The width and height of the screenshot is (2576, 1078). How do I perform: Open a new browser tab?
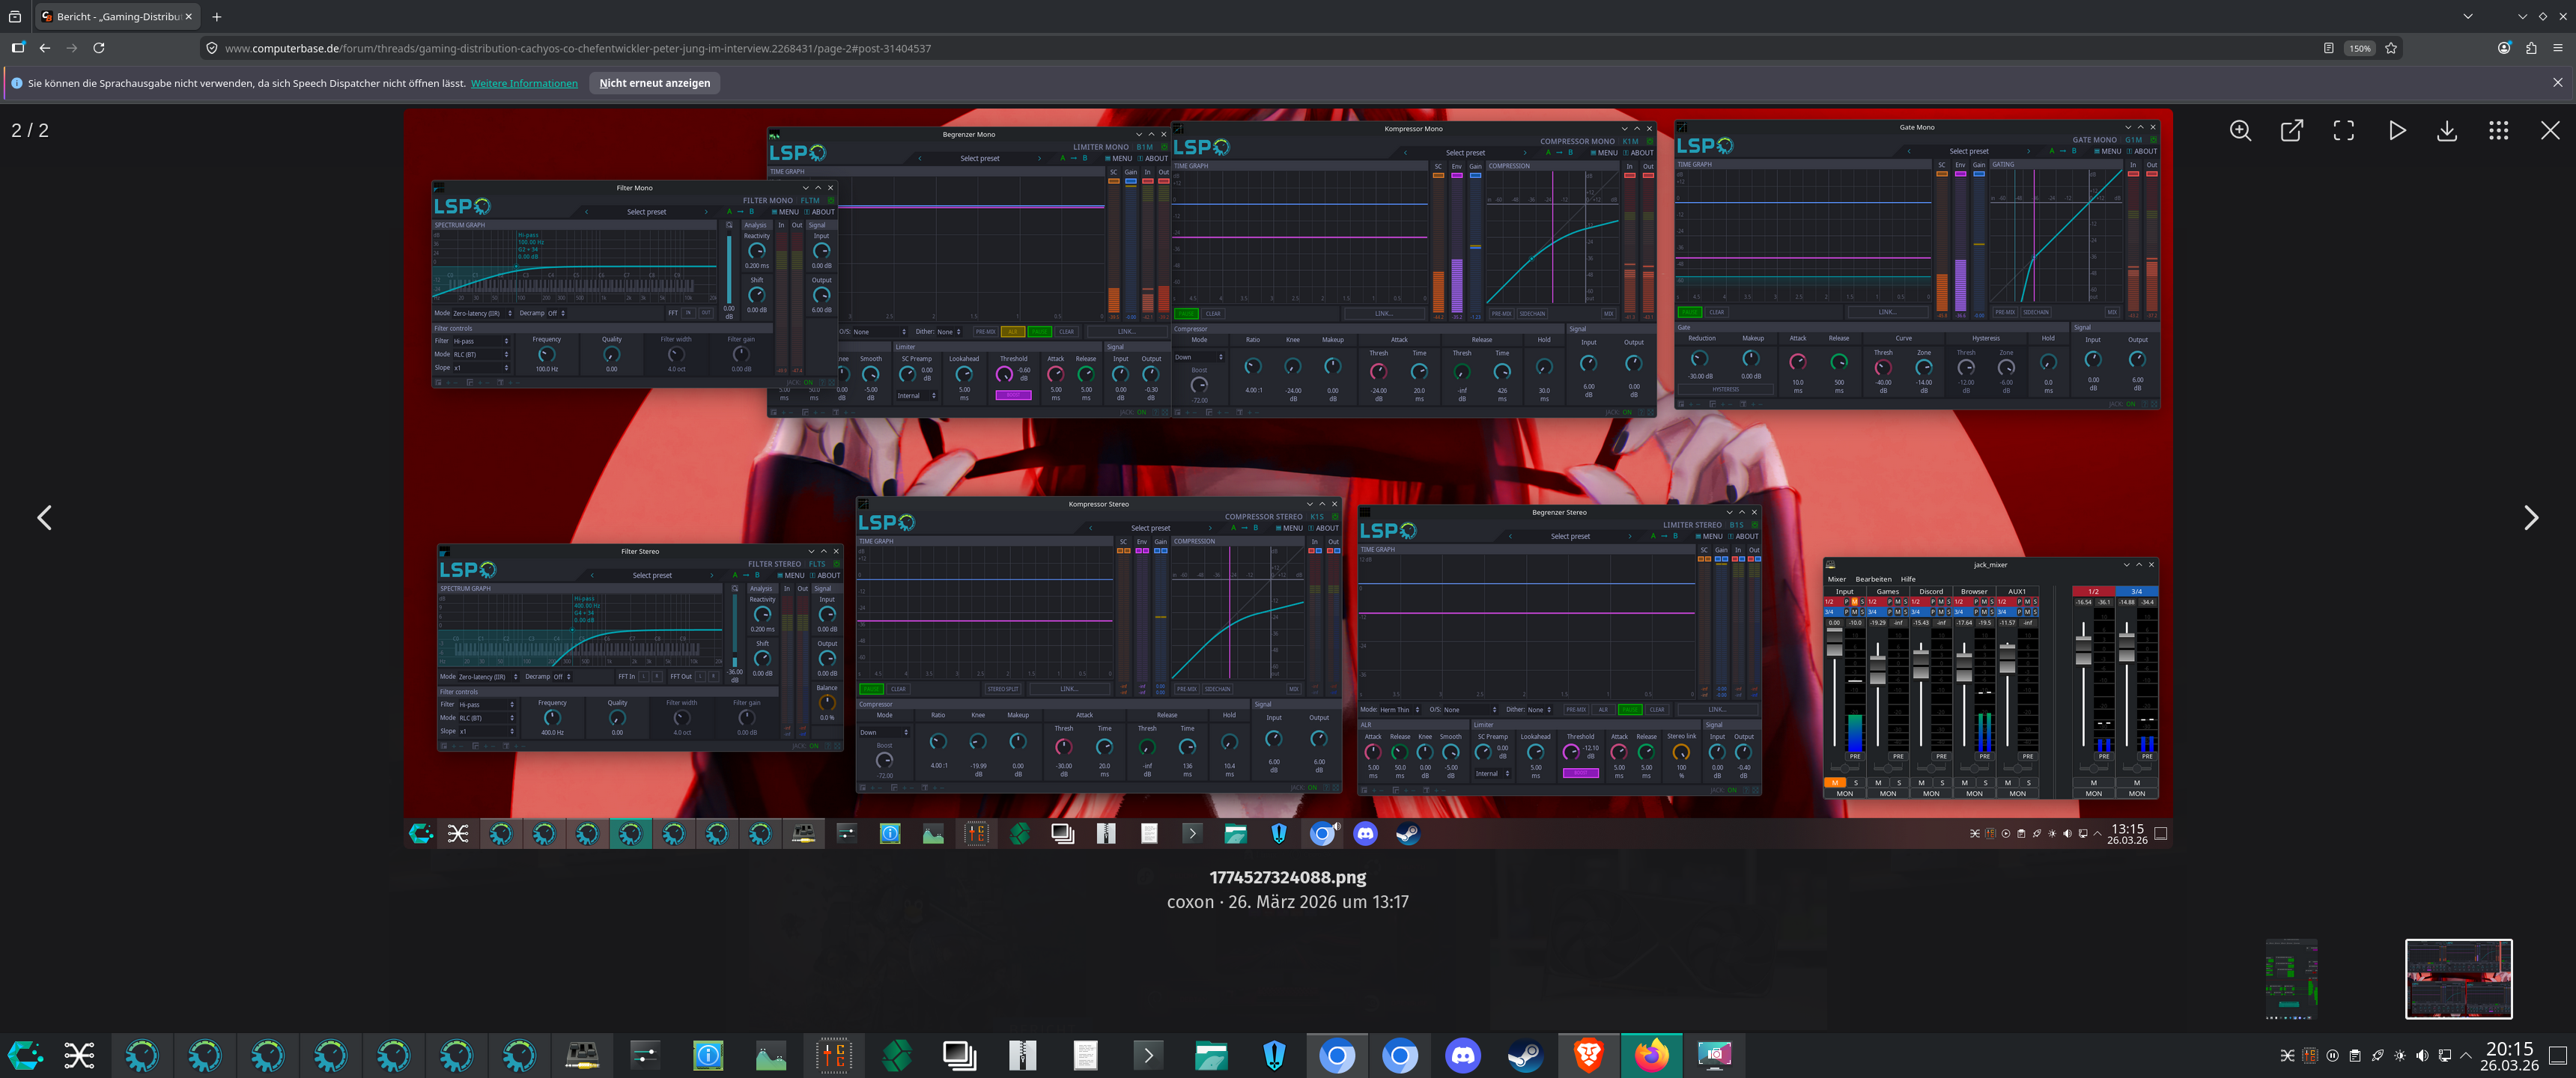tap(217, 16)
